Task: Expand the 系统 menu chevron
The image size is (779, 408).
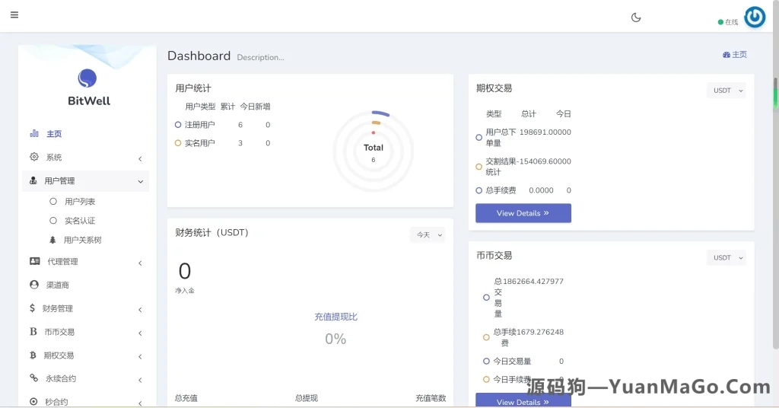Action: [x=140, y=158]
